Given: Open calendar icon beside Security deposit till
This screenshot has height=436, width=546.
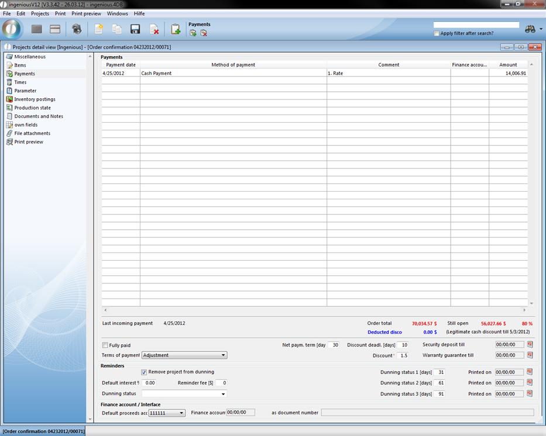Looking at the screenshot, I should click(530, 345).
